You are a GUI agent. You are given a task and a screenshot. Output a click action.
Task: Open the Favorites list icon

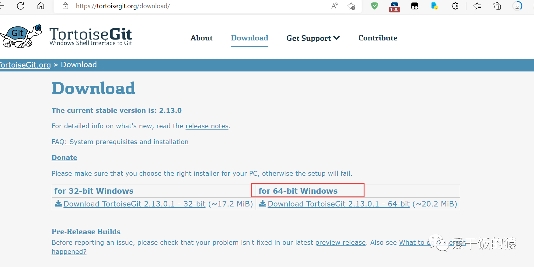tap(477, 6)
